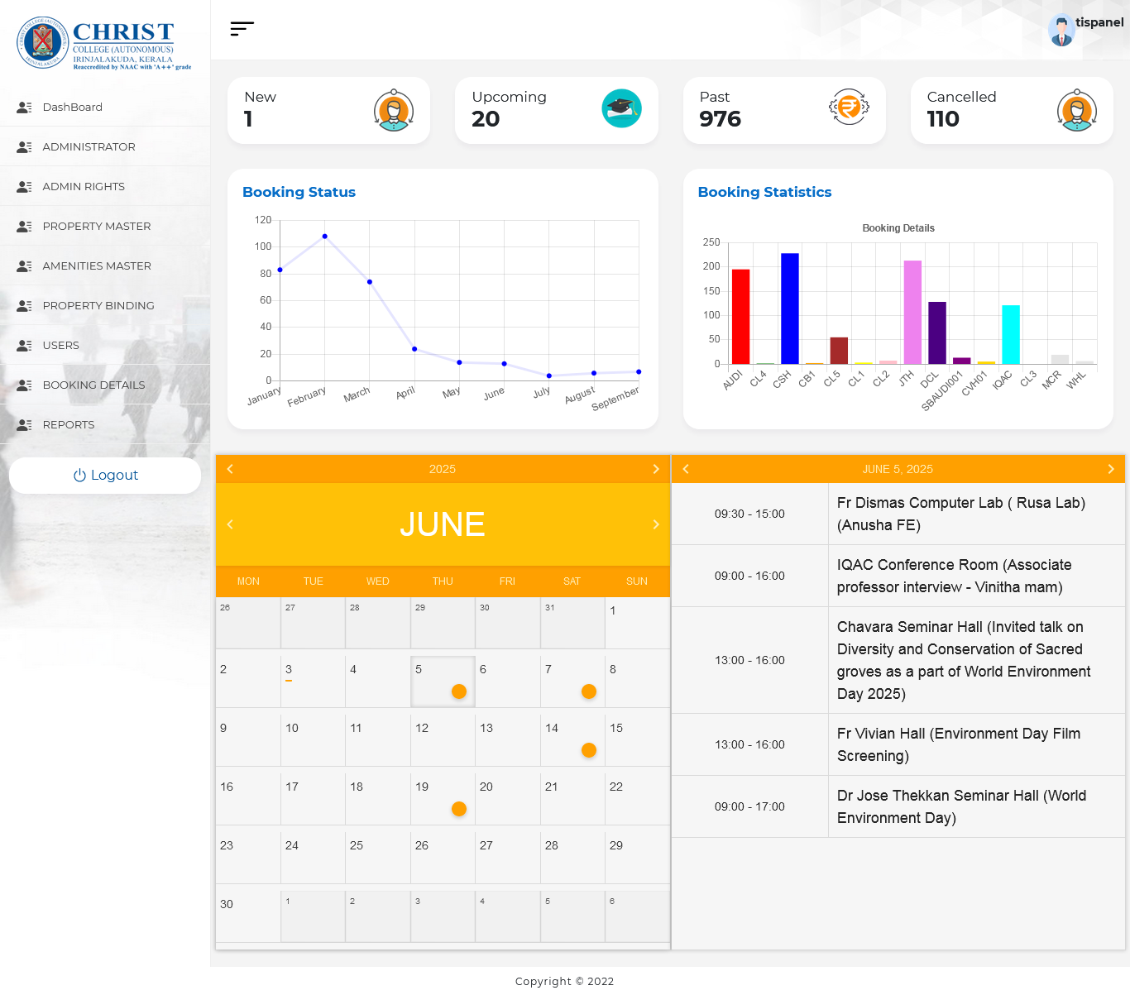The image size is (1130, 995).
Task: Click the Reports sidebar icon
Action: coord(23,424)
